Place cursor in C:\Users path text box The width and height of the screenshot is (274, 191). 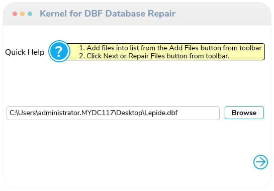[113, 113]
